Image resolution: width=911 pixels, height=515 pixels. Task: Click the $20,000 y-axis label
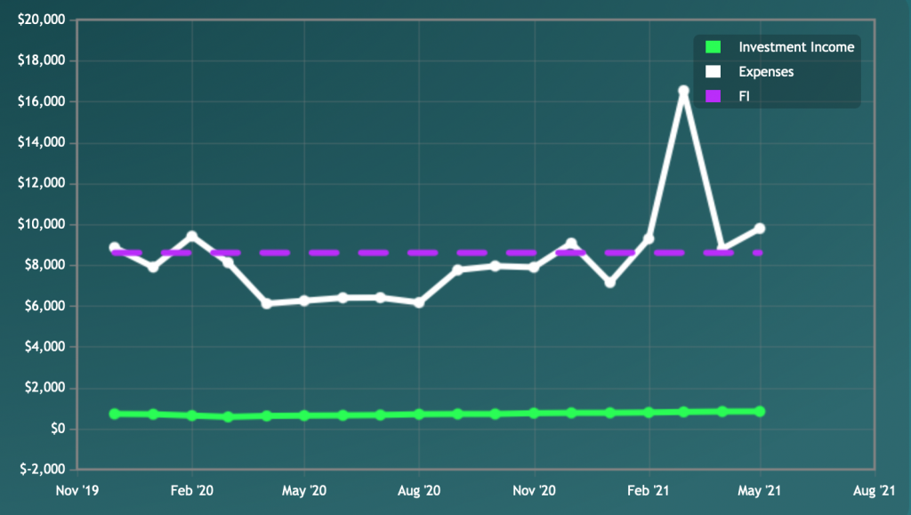[x=42, y=20]
